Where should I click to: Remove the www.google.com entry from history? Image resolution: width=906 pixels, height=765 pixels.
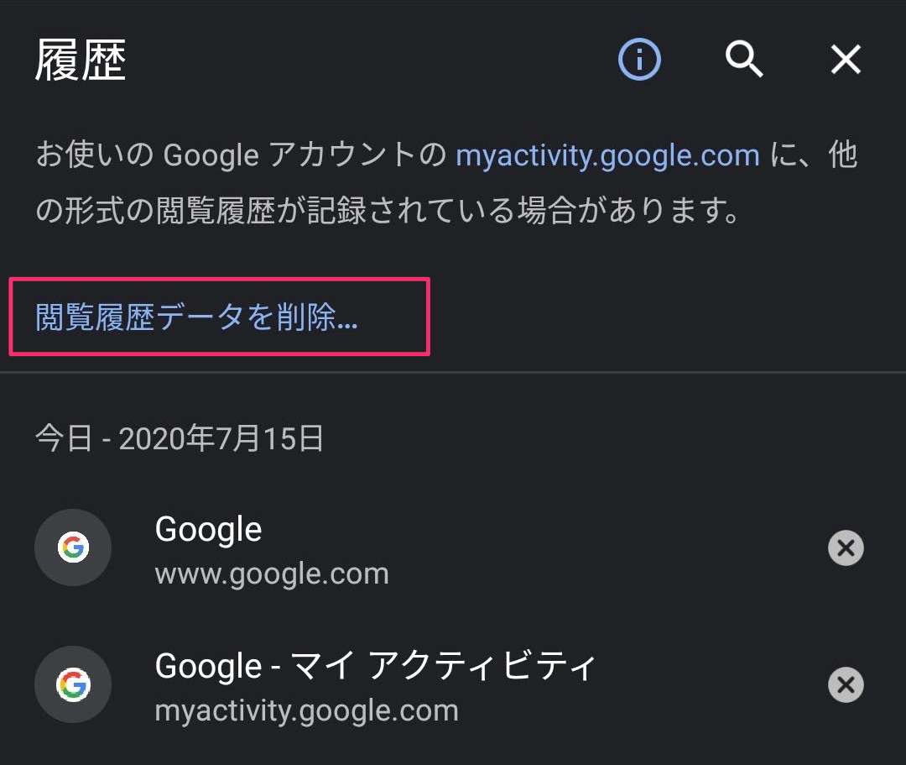846,548
